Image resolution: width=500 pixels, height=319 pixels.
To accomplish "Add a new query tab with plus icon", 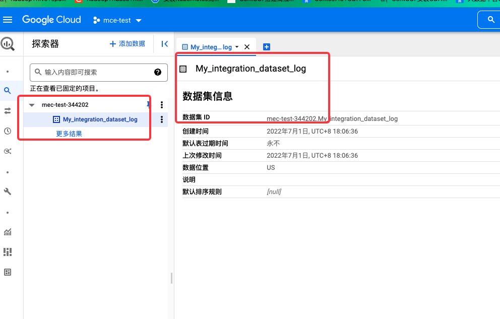I will (x=267, y=47).
